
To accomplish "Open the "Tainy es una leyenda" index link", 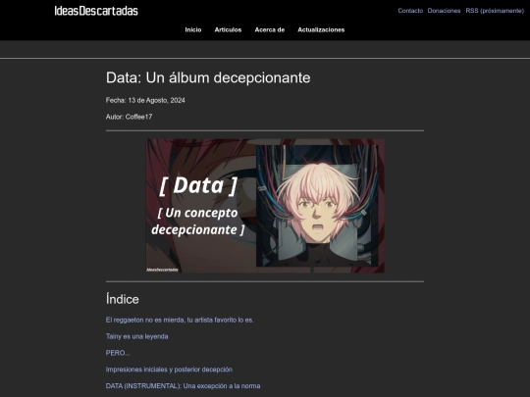I will tap(136, 336).
